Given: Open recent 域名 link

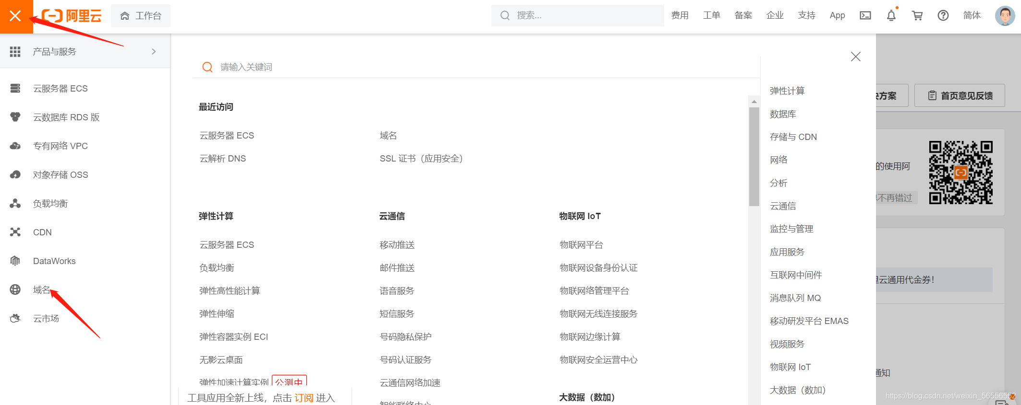Looking at the screenshot, I should click(388, 136).
